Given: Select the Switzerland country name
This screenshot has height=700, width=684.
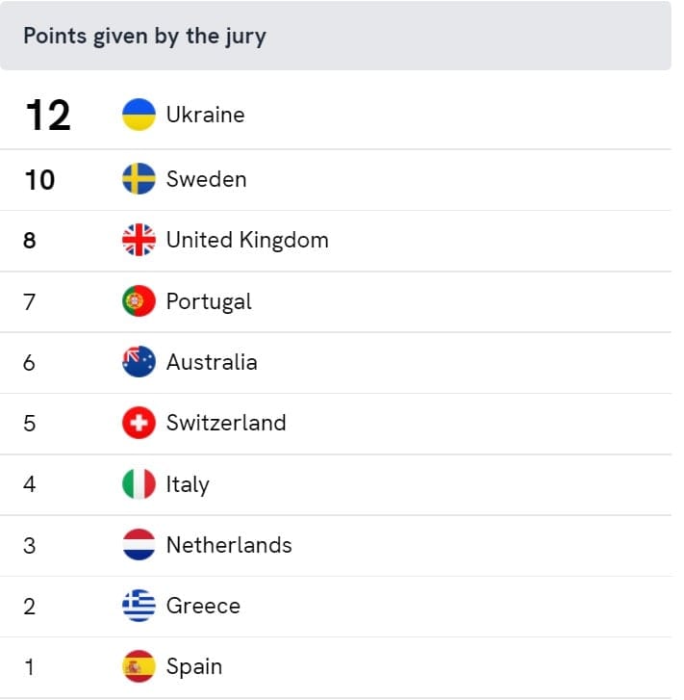Looking at the screenshot, I should pyautogui.click(x=226, y=423).
